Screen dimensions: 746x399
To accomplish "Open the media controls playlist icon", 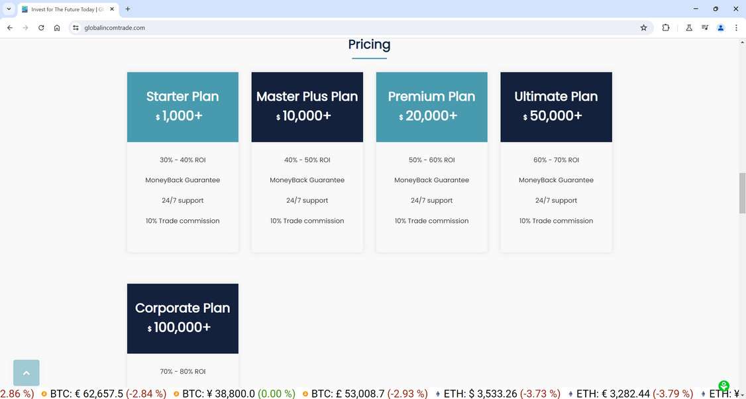I will pyautogui.click(x=705, y=28).
